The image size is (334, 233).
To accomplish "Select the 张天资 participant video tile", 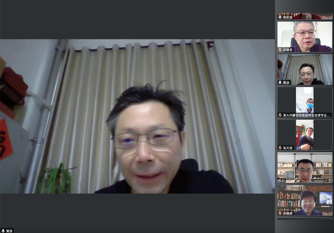I will (x=305, y=135).
